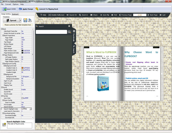
Task: Collapse the Download setting group
Action: click(x=3, y=113)
